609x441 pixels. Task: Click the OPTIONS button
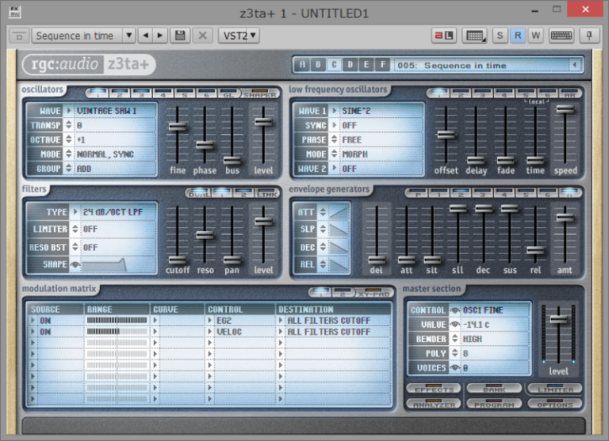[x=554, y=403]
